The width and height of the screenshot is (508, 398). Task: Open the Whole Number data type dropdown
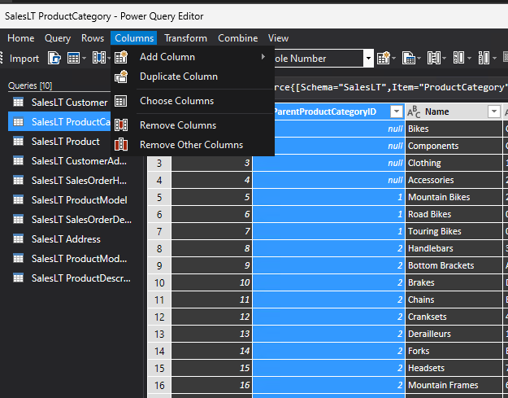pyautogui.click(x=368, y=59)
